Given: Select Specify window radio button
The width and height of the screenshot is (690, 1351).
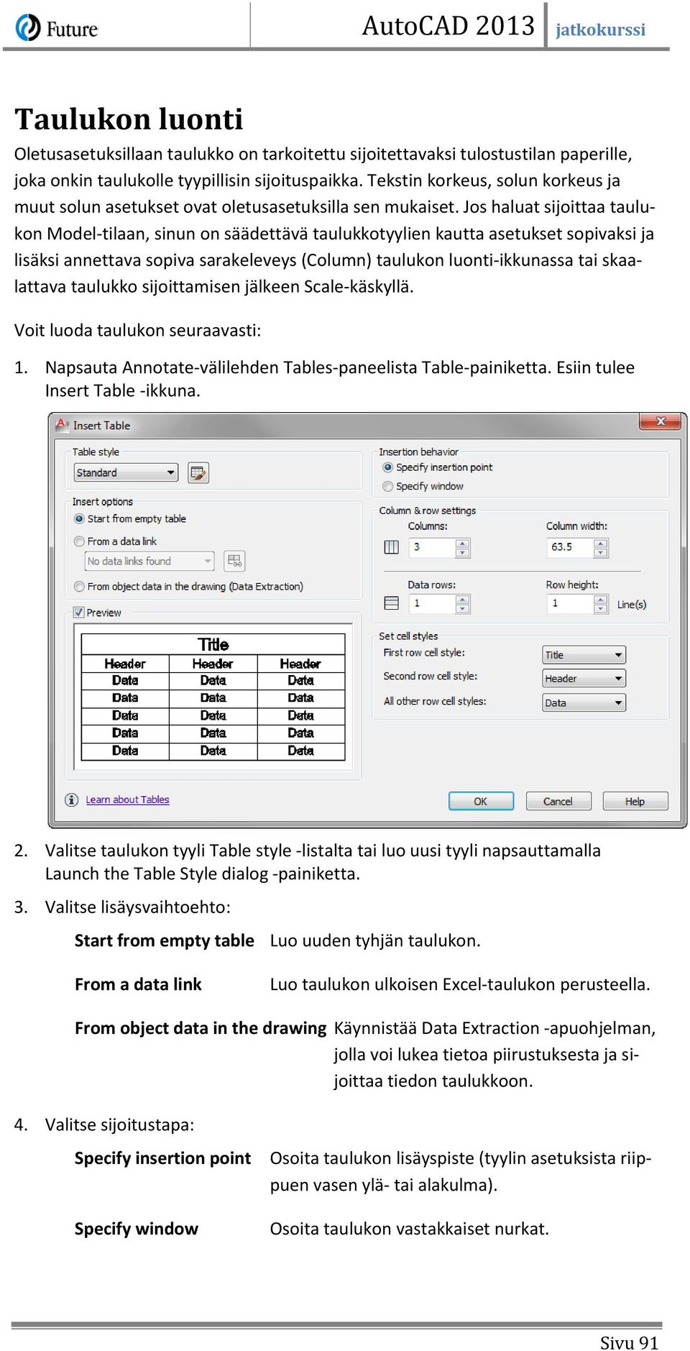Looking at the screenshot, I should pyautogui.click(x=388, y=486).
